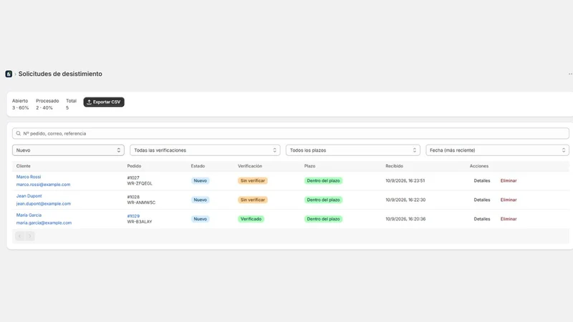This screenshot has width=573, height=322.
Task: Click the magnifier icon in search field
Action: pyautogui.click(x=19, y=133)
